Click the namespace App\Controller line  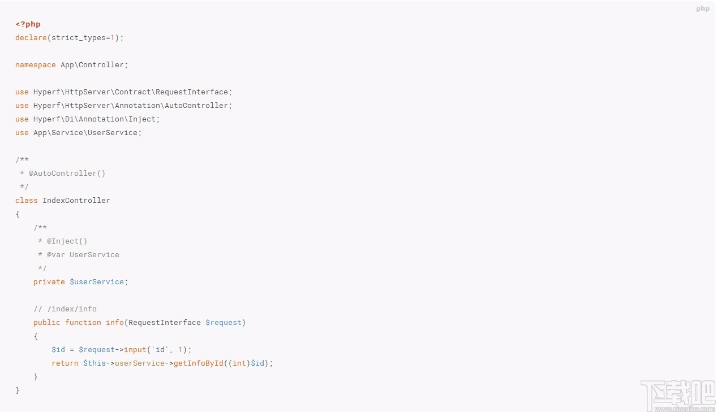(x=72, y=65)
